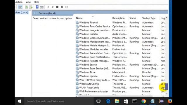Select the Windows Store Service row
The width and height of the screenshot is (187, 105).
click(x=120, y=69)
